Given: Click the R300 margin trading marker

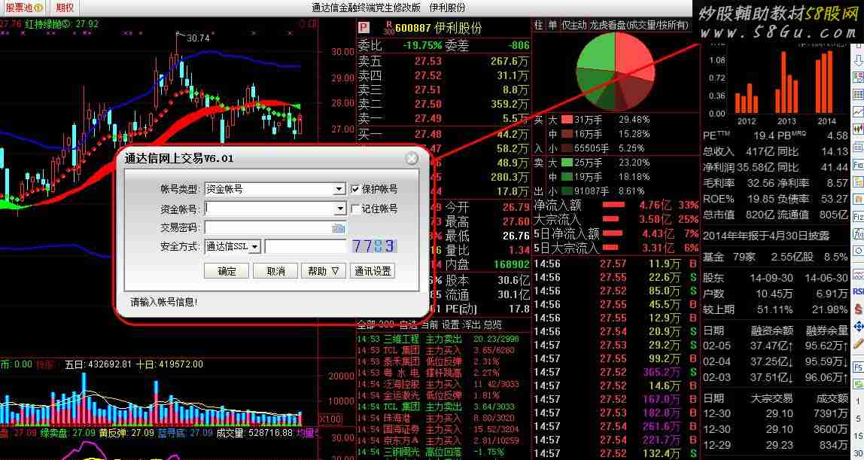Looking at the screenshot, I should (x=389, y=28).
